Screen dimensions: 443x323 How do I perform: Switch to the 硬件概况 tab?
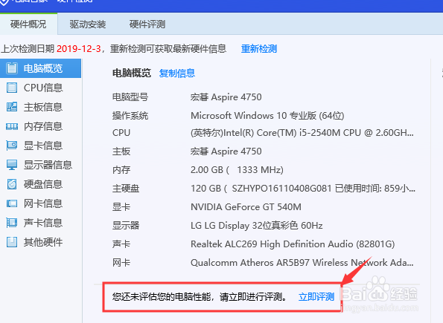pyautogui.click(x=28, y=25)
